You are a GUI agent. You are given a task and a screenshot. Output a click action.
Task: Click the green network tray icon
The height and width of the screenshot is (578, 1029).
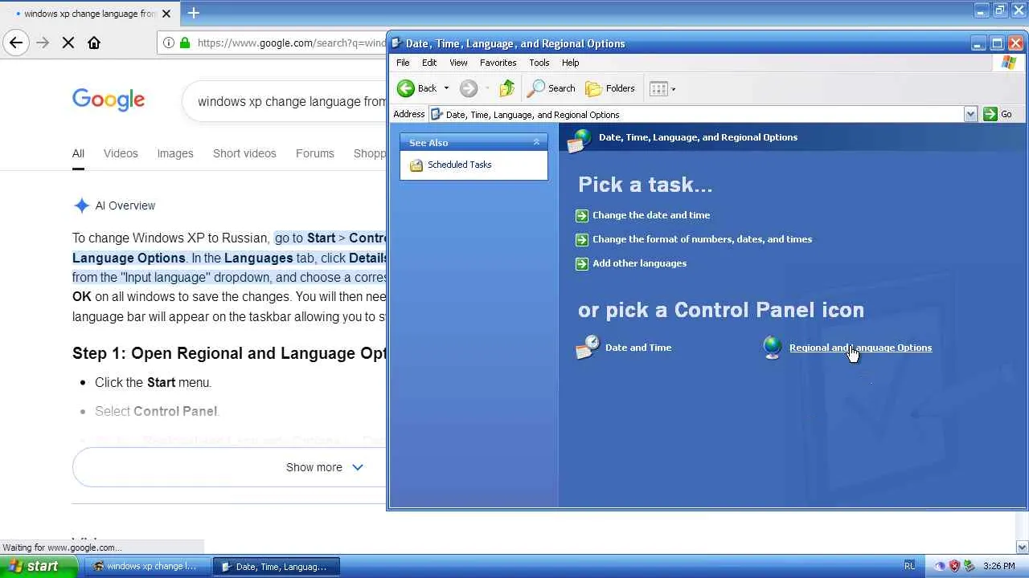coord(969,566)
